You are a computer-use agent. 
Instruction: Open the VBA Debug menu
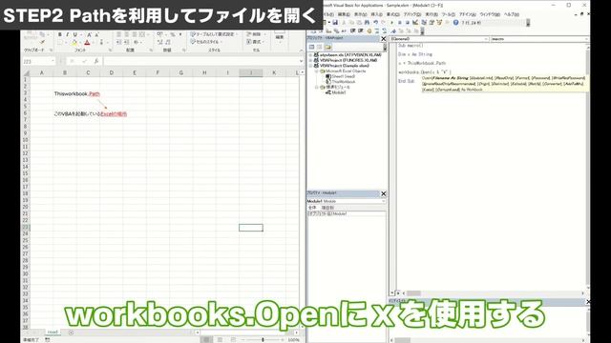(412, 14)
